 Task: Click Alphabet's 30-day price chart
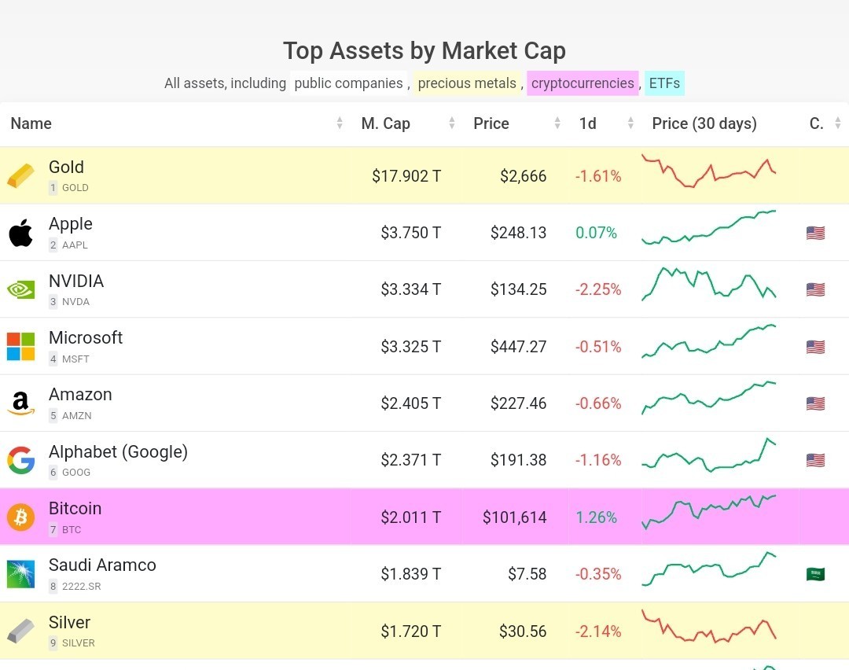709,455
